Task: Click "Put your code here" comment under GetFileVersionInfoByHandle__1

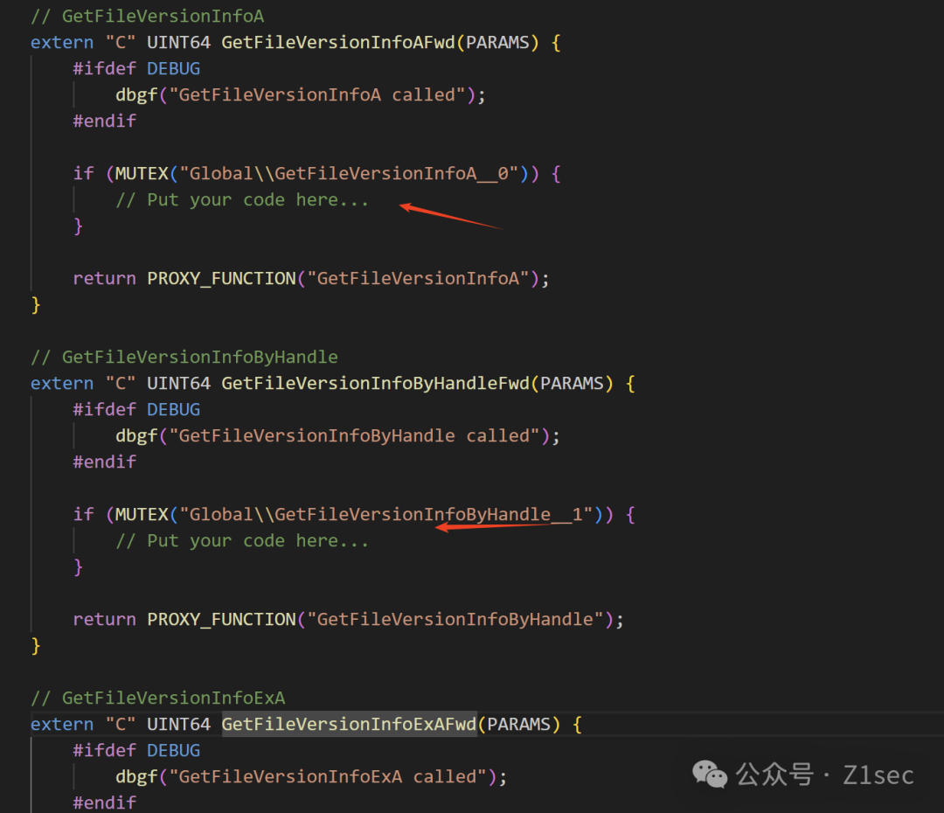Action: pyautogui.click(x=242, y=541)
